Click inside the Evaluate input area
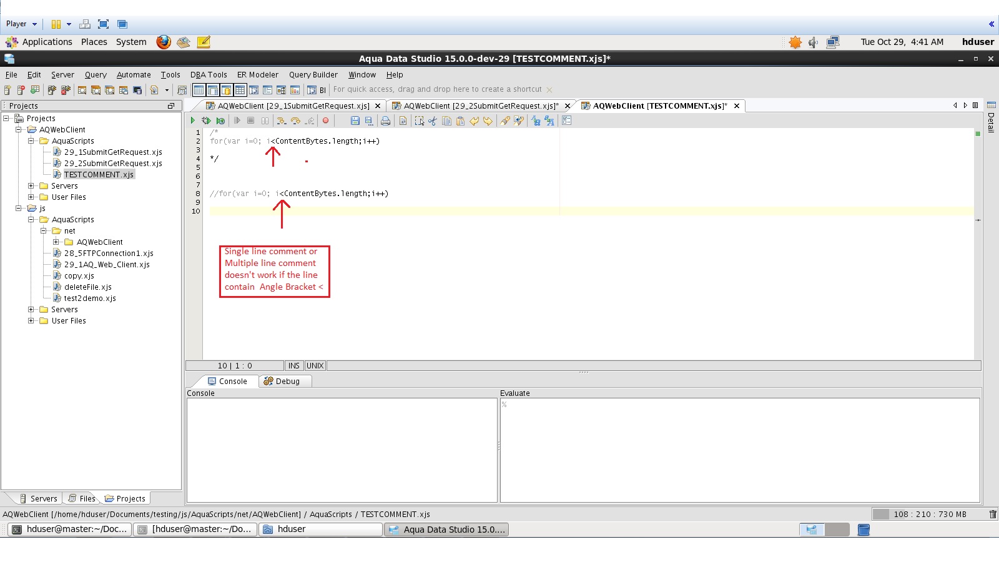The height and width of the screenshot is (562, 999). (740, 450)
